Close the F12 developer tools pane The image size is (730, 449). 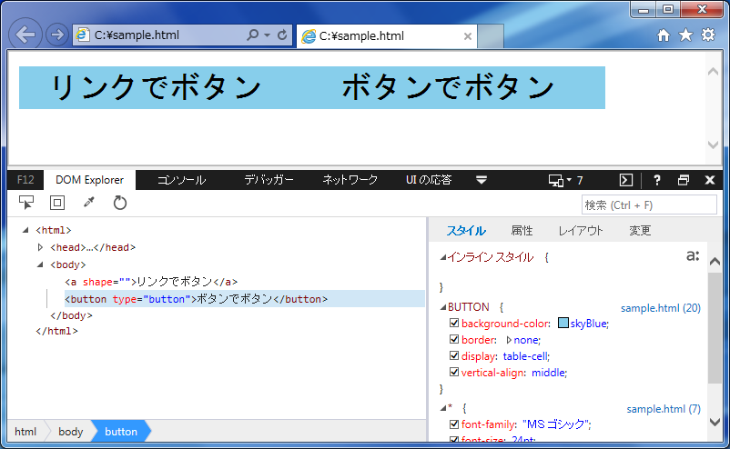pos(709,180)
